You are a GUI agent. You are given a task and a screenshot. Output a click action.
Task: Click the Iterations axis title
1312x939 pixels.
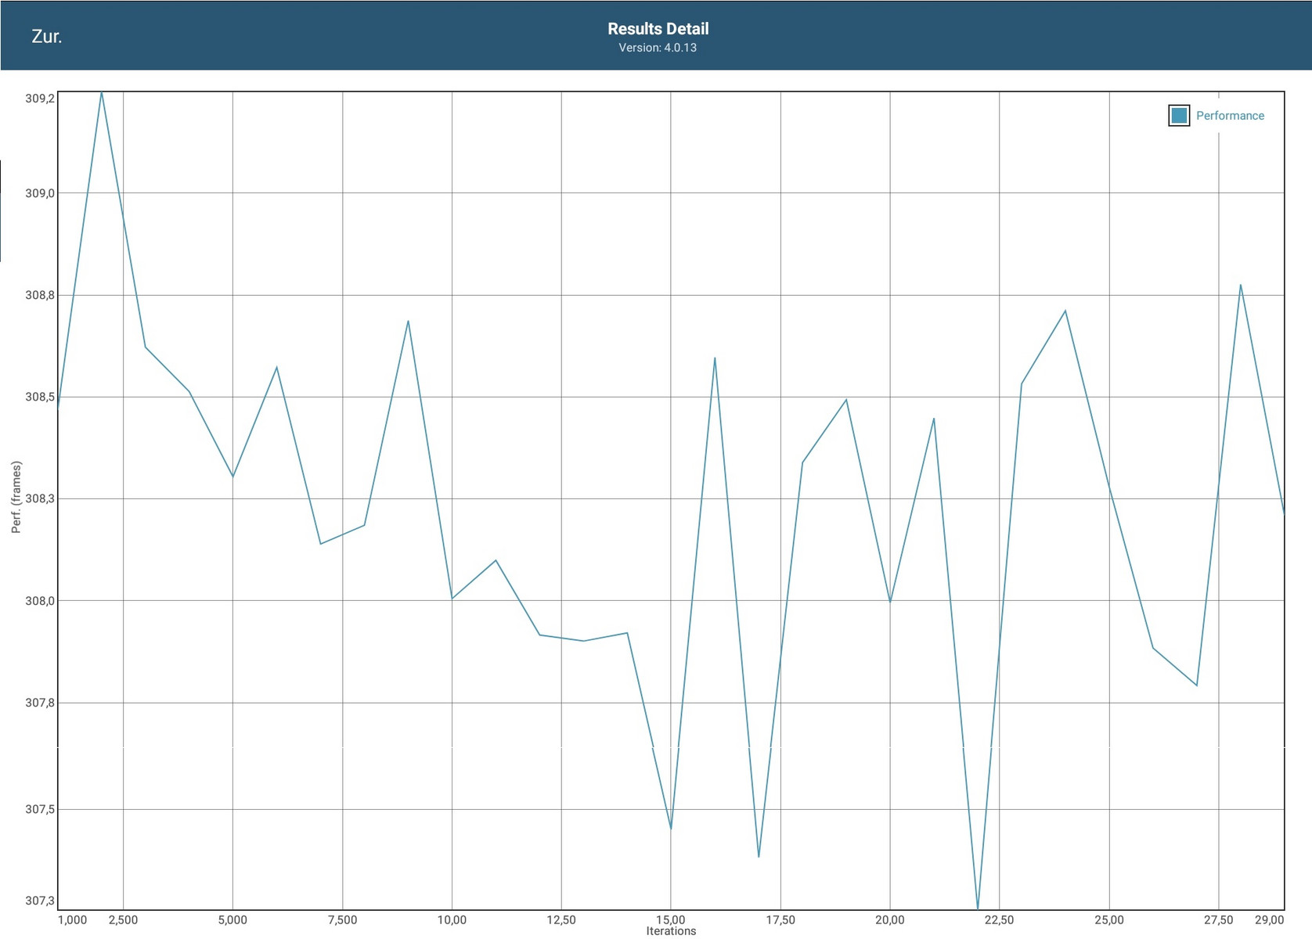(x=671, y=931)
